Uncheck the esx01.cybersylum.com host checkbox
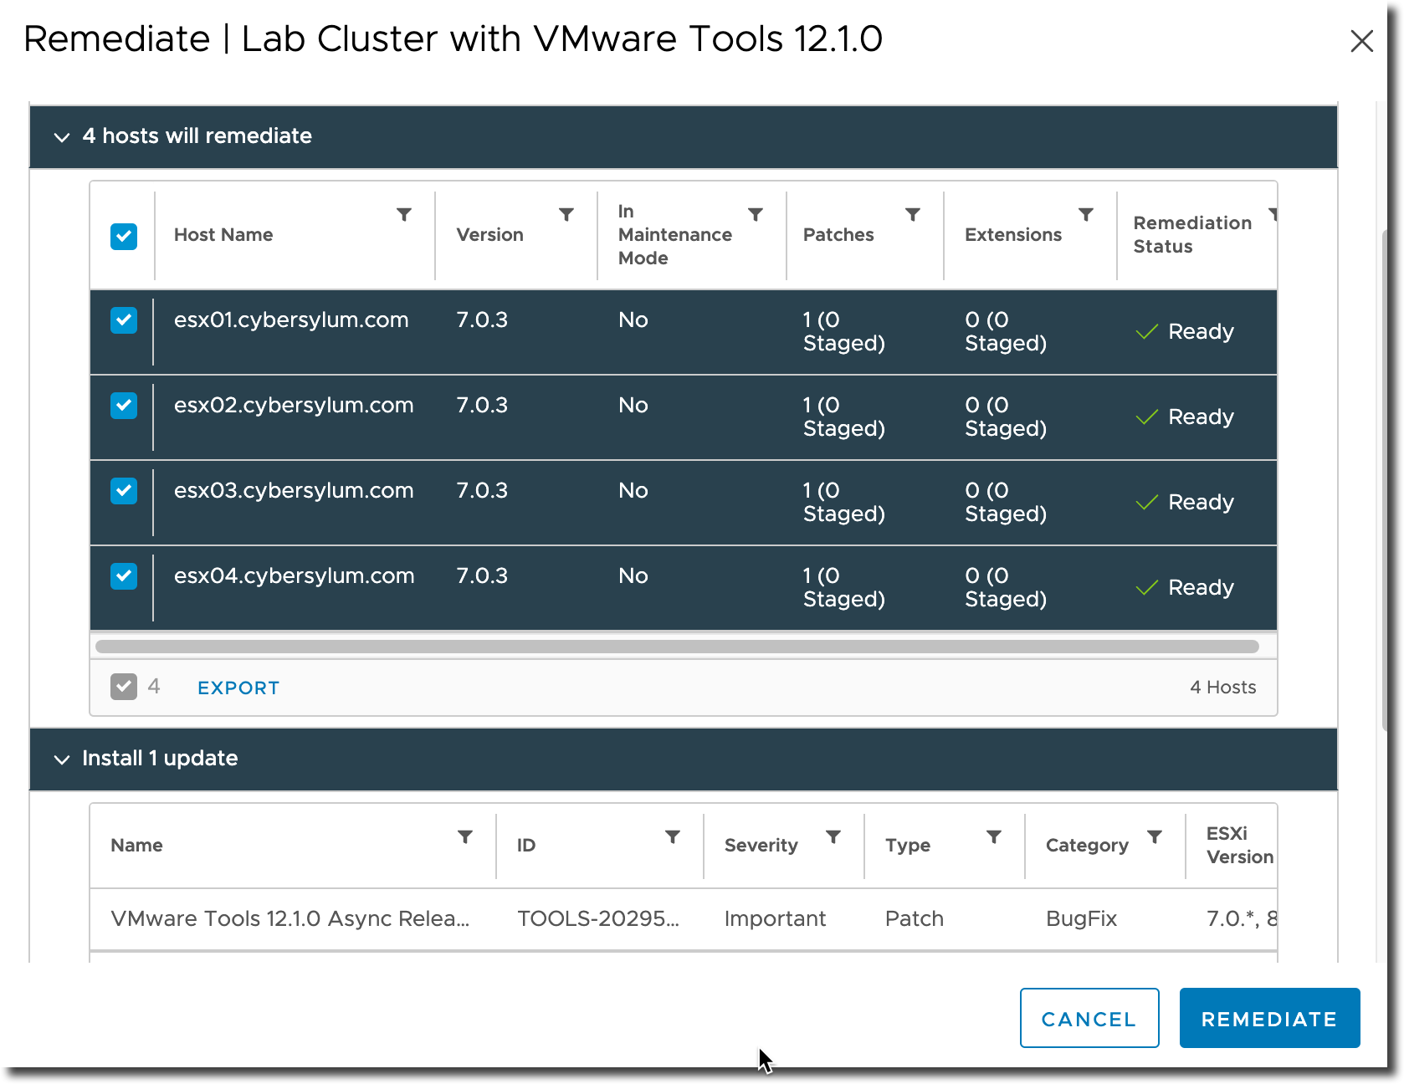Screen dimensions: 1404x1084 pyautogui.click(x=124, y=320)
